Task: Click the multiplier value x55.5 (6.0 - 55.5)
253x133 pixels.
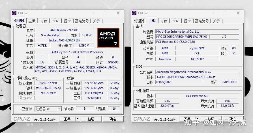Action: coord(48,88)
